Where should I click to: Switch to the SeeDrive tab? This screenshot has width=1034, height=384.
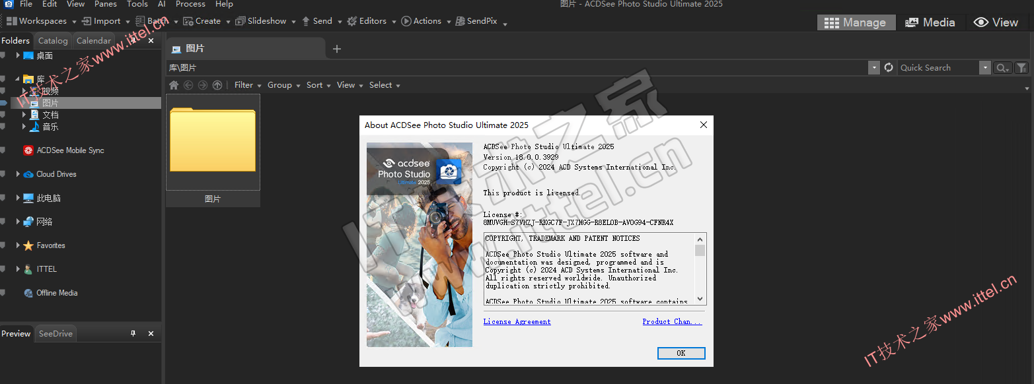coord(55,333)
